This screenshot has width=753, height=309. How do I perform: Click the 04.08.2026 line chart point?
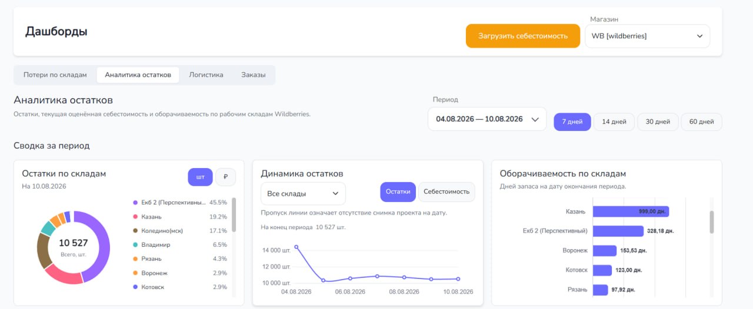coord(296,247)
